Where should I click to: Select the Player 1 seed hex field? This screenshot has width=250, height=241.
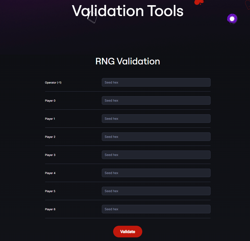(156, 119)
